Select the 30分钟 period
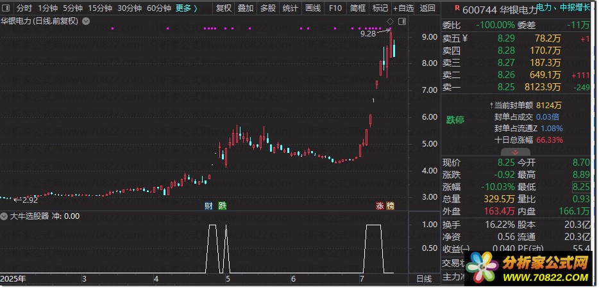 coord(129,8)
